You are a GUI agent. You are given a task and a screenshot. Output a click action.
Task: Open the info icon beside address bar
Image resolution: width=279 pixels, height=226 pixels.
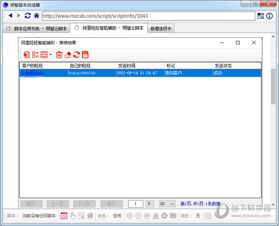pyautogui.click(x=269, y=16)
